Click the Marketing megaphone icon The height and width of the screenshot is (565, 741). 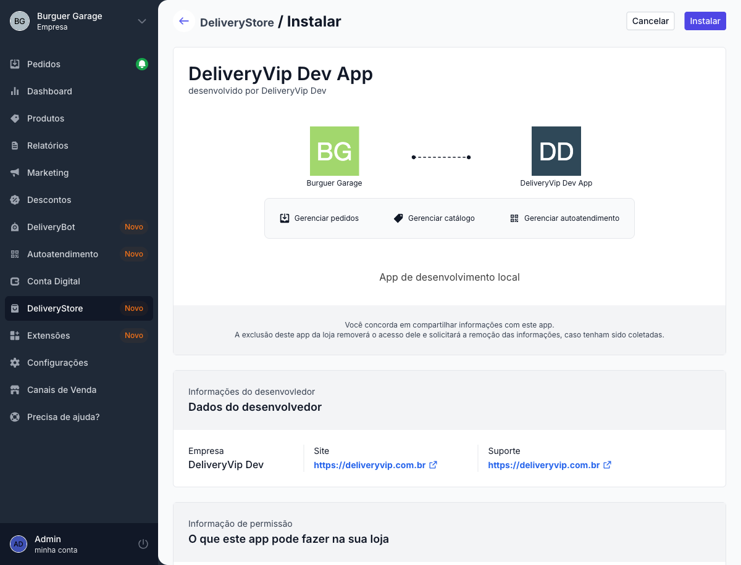coord(15,173)
